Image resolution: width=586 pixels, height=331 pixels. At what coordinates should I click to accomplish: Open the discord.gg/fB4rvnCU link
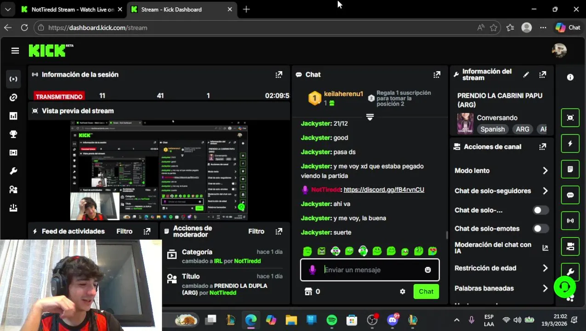tap(384, 189)
